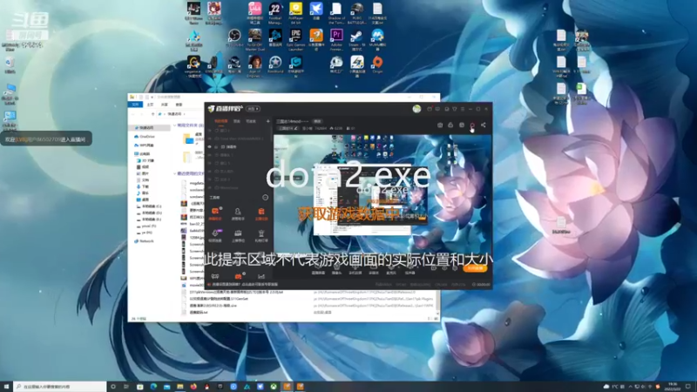
Task: Open the Age of Empires desktop shortcut
Action: pos(254,66)
